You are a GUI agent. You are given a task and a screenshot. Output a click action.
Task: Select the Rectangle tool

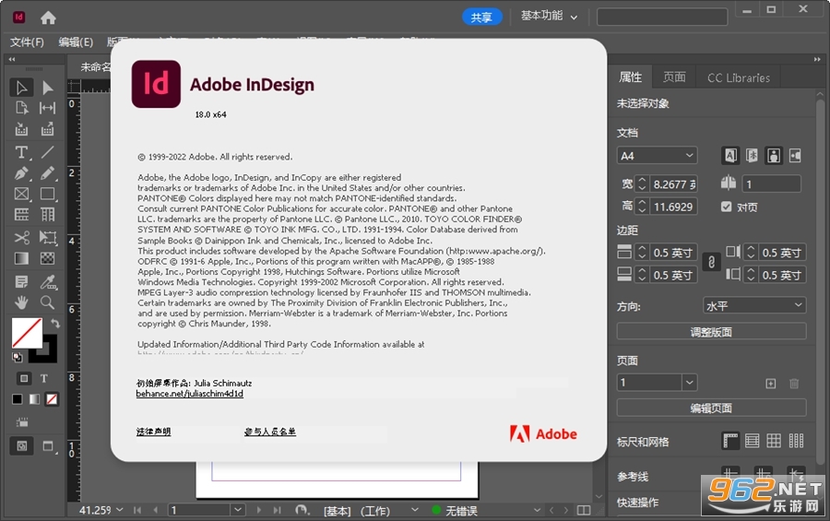(48, 194)
